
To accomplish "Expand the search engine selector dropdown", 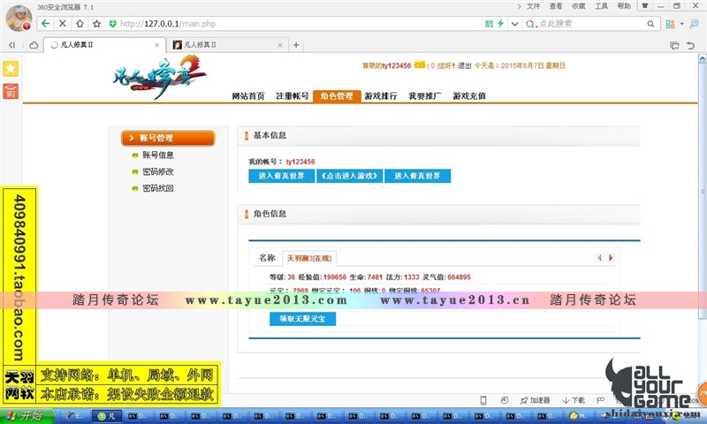I will pyautogui.click(x=533, y=24).
